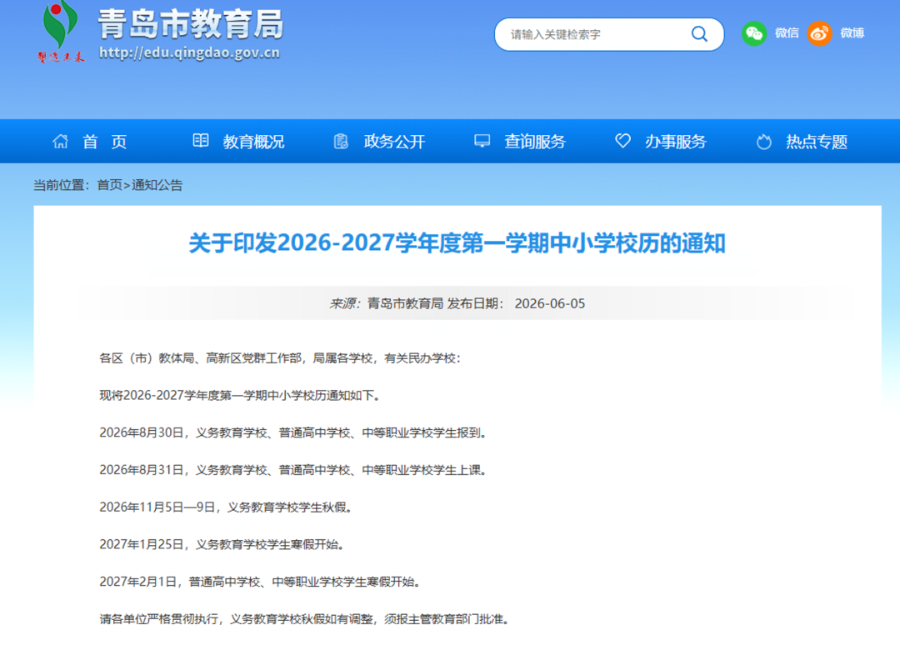This screenshot has height=650, width=900.
Task: Click the article title 关于印发2026-2027学年度第一学期中小学校历的通知
Action: click(x=457, y=242)
